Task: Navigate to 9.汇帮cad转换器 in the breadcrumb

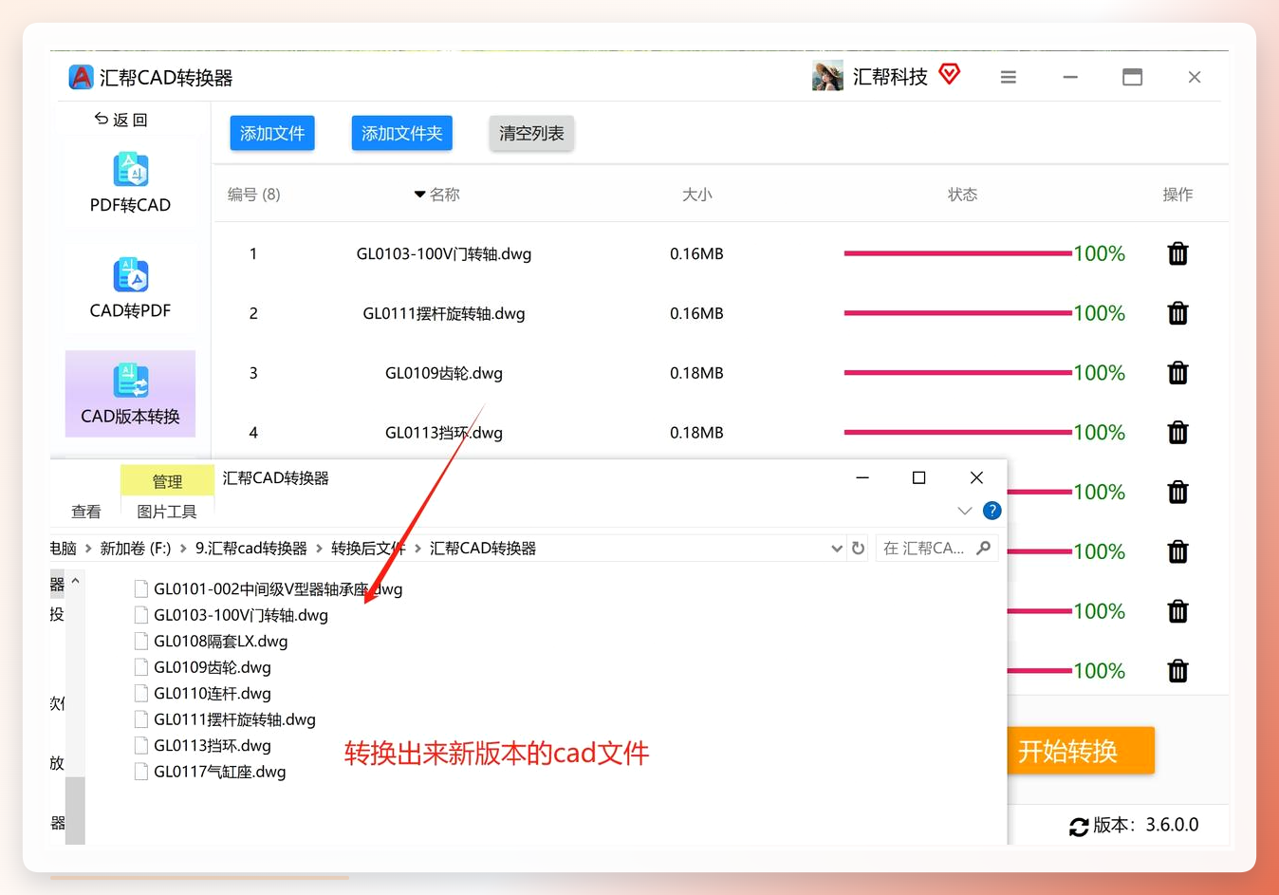Action: click(x=251, y=549)
